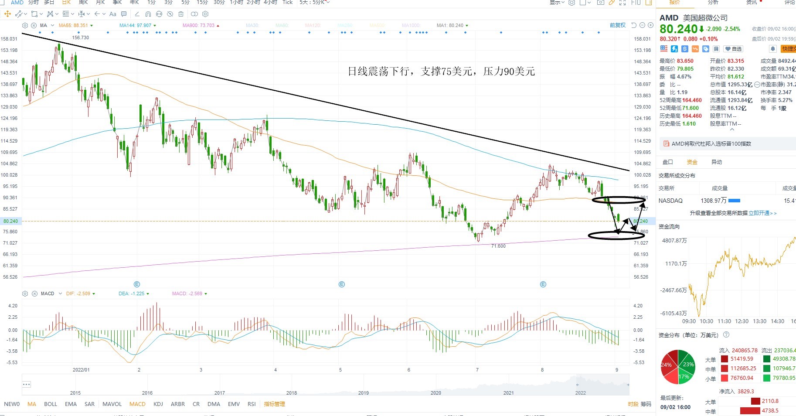Select the Fibonacci lines drawing tool
The image size is (796, 416).
click(66, 14)
